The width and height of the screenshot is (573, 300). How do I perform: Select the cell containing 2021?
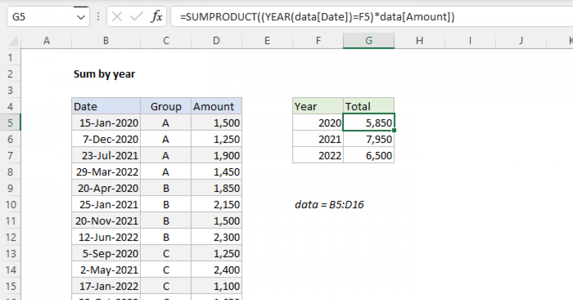318,139
